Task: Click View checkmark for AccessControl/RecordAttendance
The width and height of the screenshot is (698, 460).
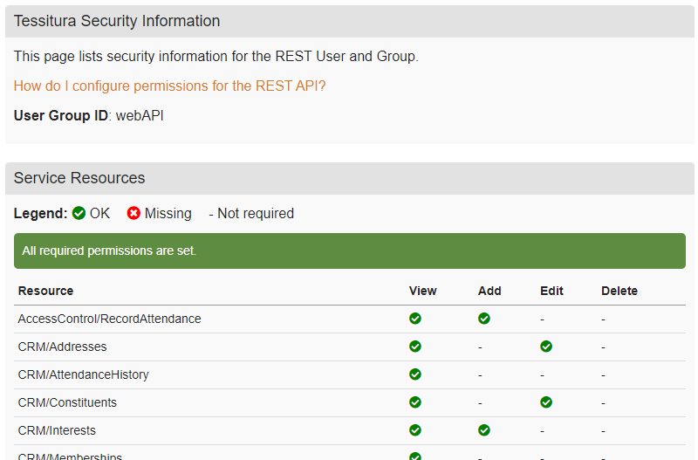Action: [415, 319]
